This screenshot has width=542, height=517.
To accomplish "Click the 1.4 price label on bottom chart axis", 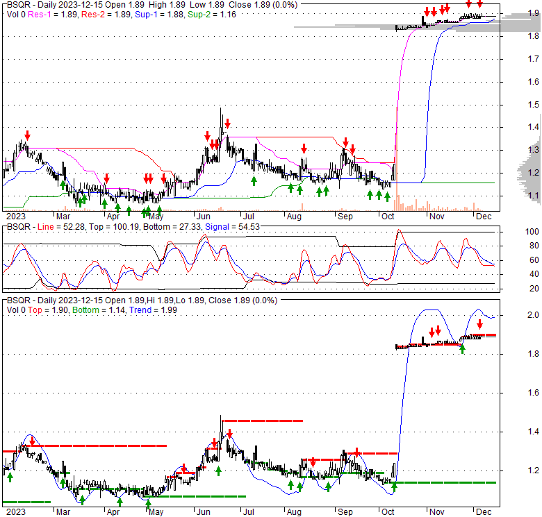I will point(534,432).
